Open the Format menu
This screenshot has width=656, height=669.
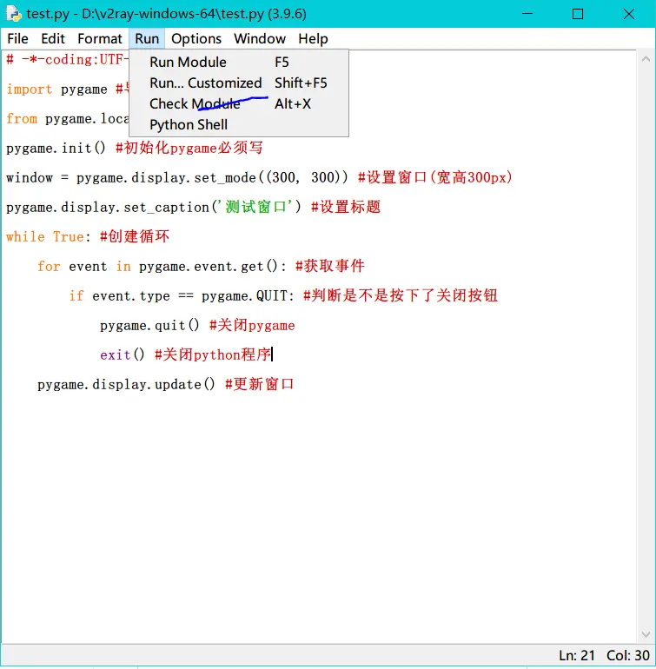click(100, 39)
